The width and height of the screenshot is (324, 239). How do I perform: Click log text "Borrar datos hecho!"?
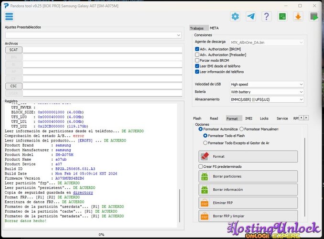25,221
